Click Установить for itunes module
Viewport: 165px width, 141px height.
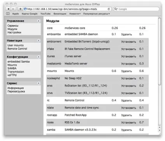tap(128, 56)
